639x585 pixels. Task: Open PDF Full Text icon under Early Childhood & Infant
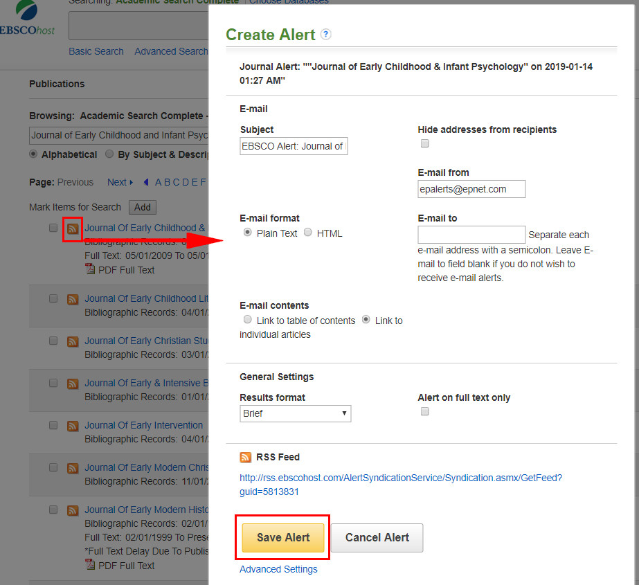(90, 269)
